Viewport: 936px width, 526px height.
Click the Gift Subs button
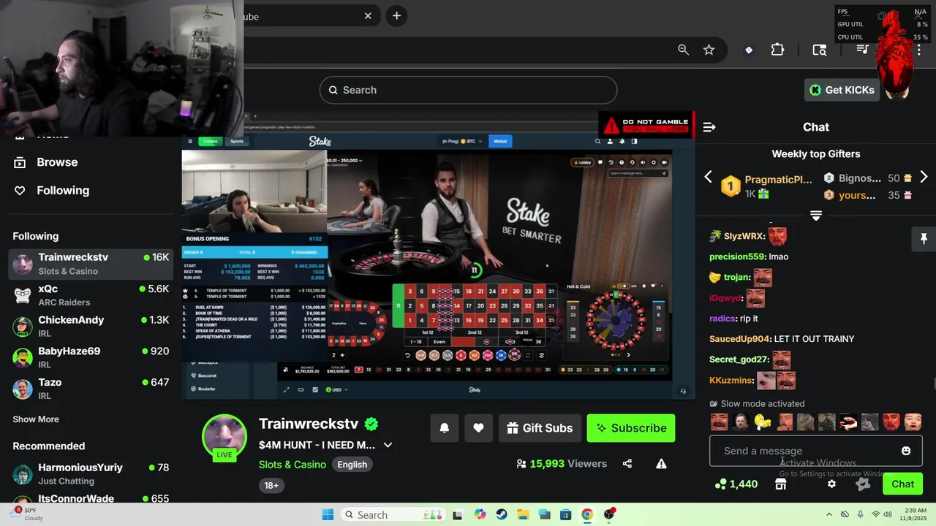[540, 428]
